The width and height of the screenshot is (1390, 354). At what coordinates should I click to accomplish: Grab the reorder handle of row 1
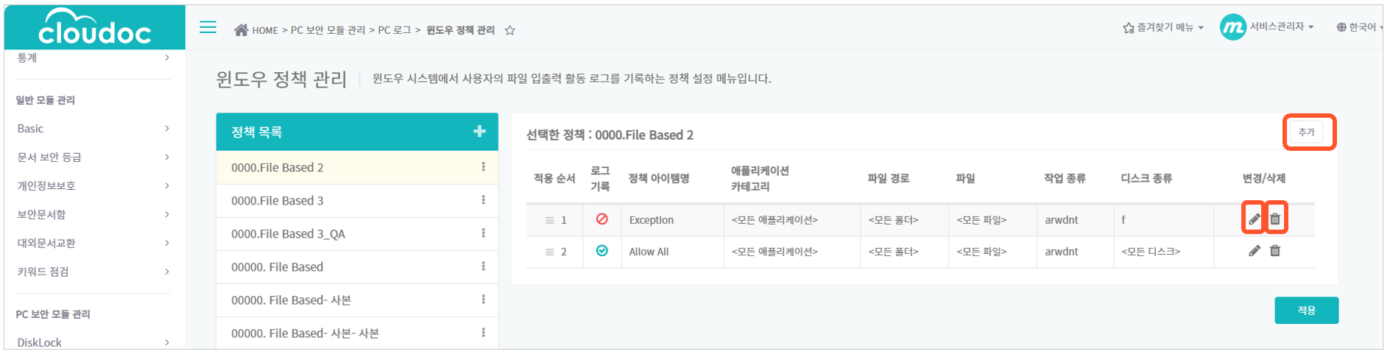tap(549, 220)
